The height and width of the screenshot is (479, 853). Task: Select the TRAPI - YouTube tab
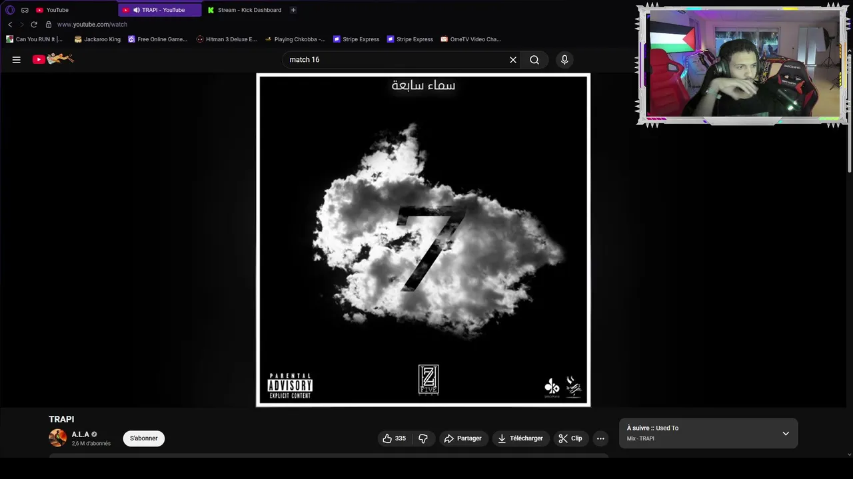click(160, 10)
